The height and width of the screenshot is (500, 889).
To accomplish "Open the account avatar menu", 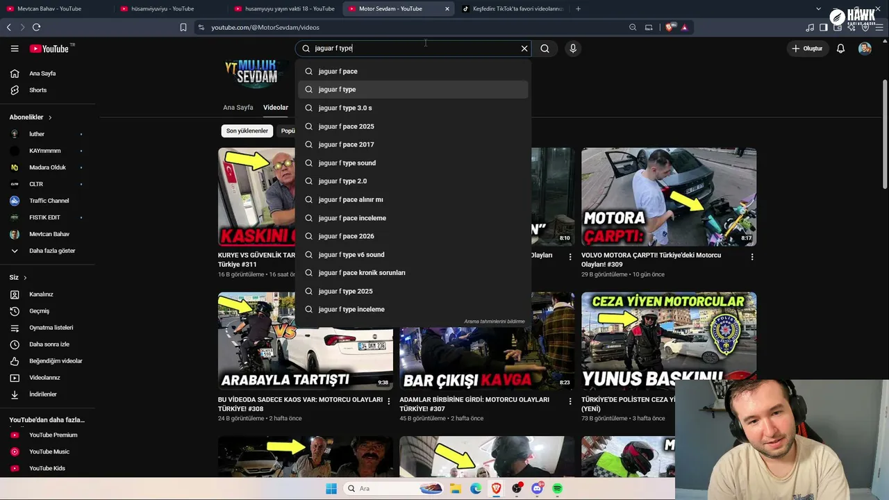I will tap(865, 49).
